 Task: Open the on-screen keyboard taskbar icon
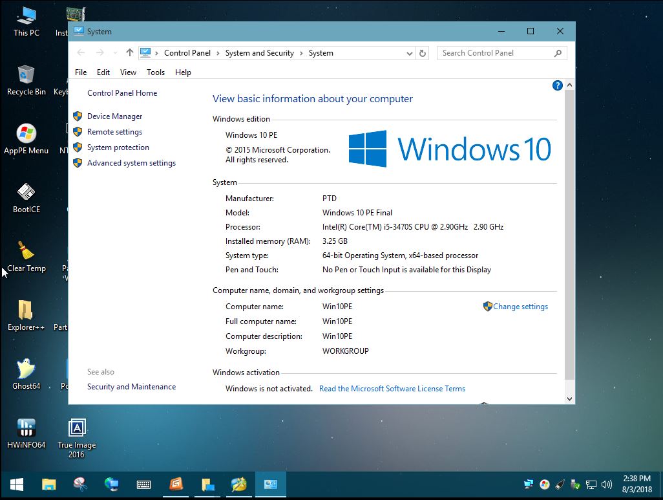pos(143,484)
